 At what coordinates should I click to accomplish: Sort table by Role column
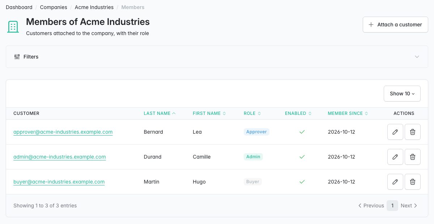pos(252,113)
